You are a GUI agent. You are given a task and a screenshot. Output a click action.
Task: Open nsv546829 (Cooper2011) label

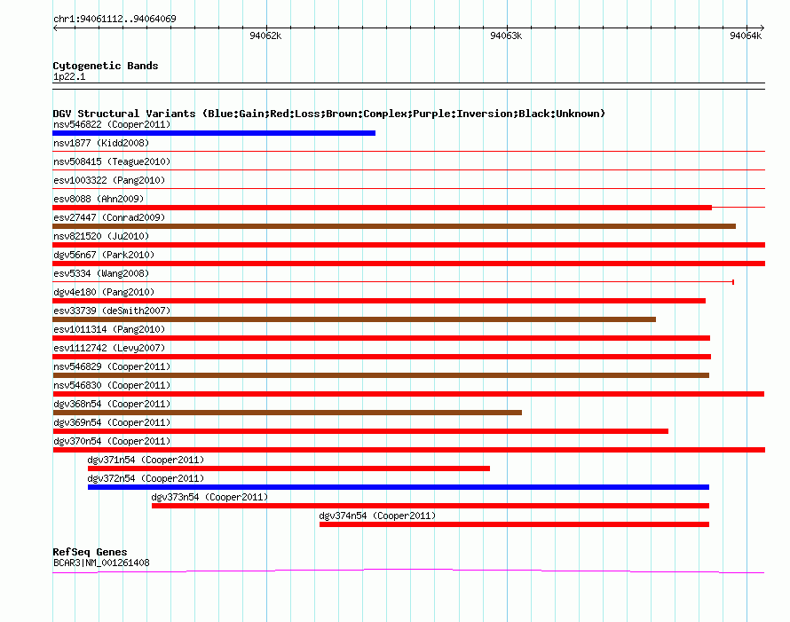pyautogui.click(x=112, y=366)
